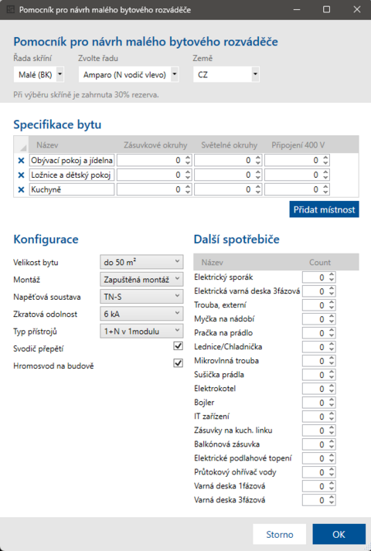This screenshot has height=551, width=371.
Task: Open the Země CZ dropdown
Action: 226,74
